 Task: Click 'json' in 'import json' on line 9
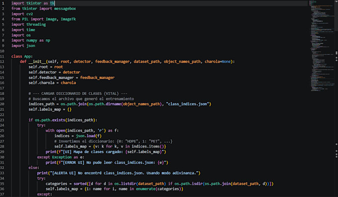coord(31,46)
